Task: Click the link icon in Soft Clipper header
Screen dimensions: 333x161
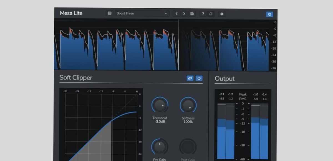Action: [190, 78]
